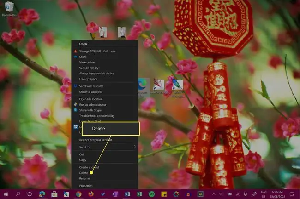300x199 pixels.
Task: Open Microsoft Store in the taskbar
Action: point(54,194)
